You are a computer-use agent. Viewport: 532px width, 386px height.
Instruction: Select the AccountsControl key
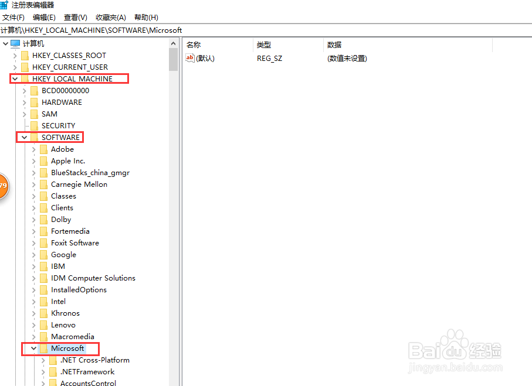(x=88, y=382)
